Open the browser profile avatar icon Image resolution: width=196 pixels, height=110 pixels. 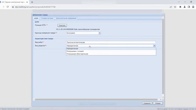click(x=193, y=7)
